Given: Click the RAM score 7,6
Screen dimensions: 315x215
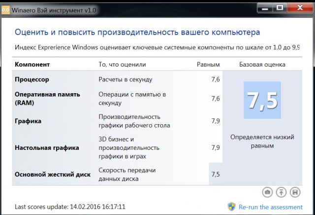Looking at the screenshot, I should [x=216, y=99].
